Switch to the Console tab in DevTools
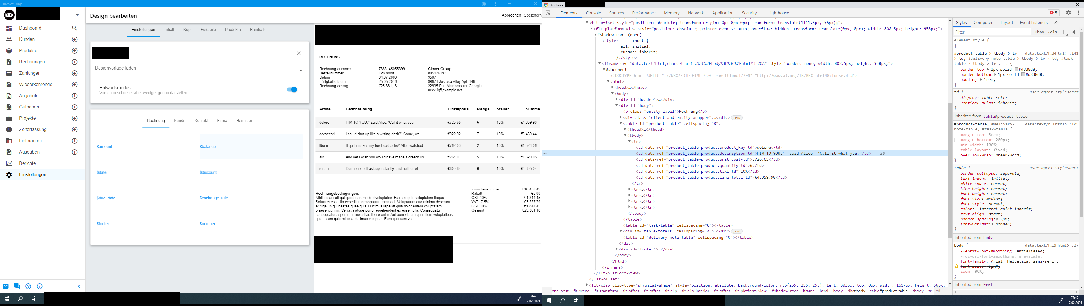Image resolution: width=1084 pixels, height=306 pixels. click(593, 13)
